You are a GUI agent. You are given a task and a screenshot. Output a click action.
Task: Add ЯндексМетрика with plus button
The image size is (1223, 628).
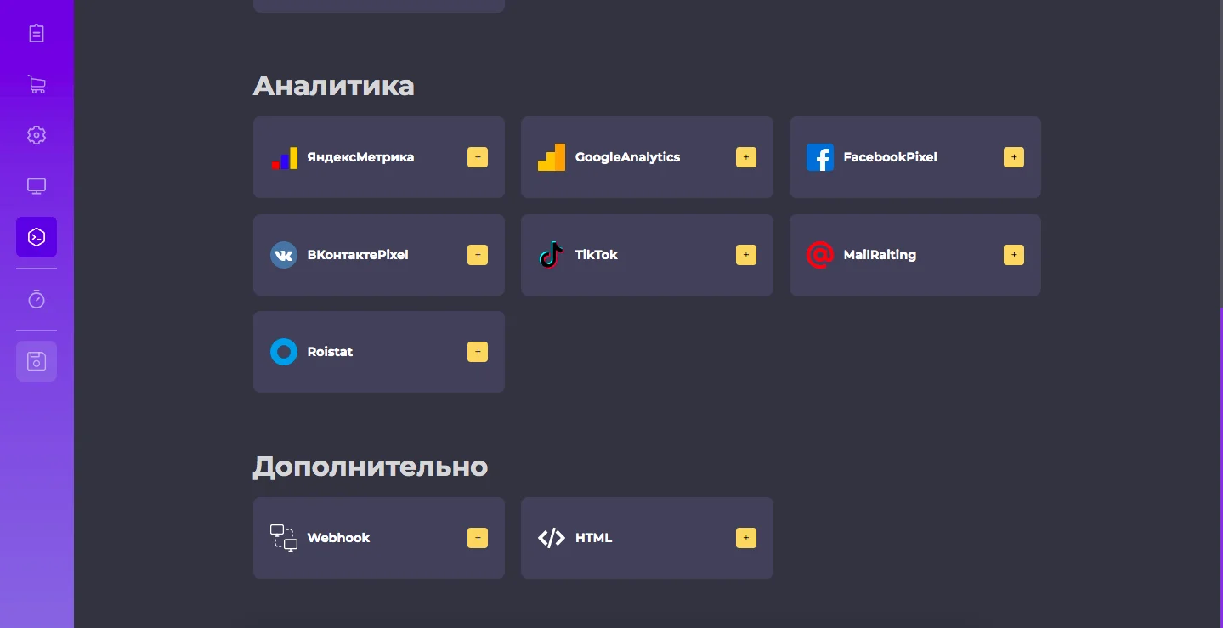point(478,157)
